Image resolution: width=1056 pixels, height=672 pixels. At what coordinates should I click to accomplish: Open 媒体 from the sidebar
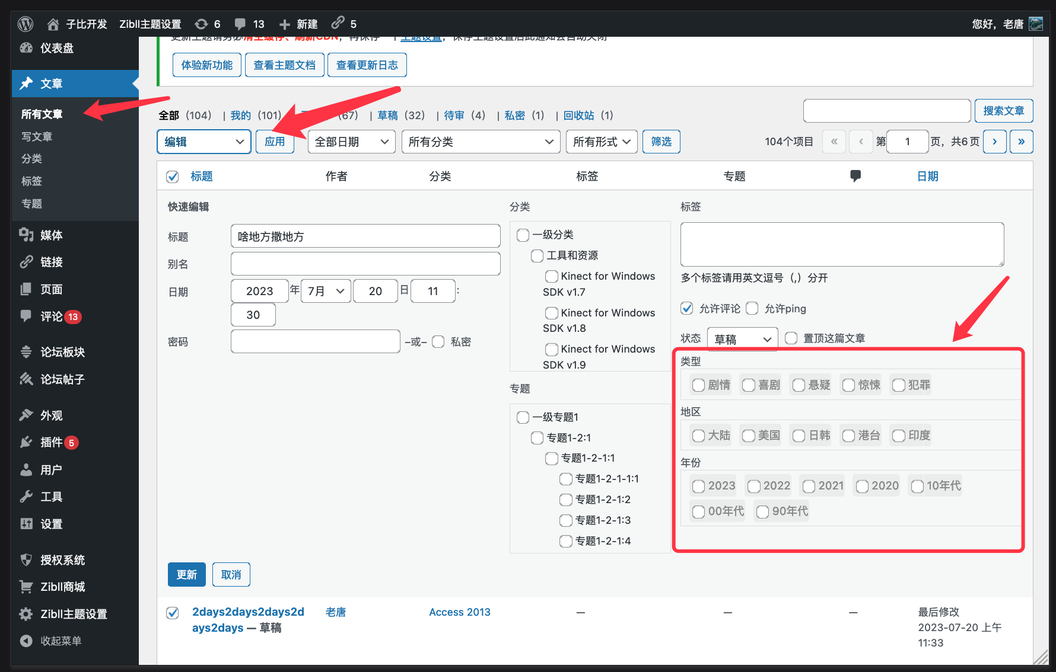point(51,235)
